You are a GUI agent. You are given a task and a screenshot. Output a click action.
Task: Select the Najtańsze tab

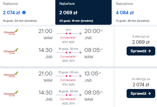tap(83, 12)
